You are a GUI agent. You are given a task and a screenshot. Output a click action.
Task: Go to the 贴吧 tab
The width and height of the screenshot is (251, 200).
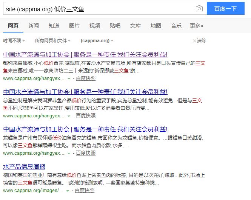[x=115, y=26]
